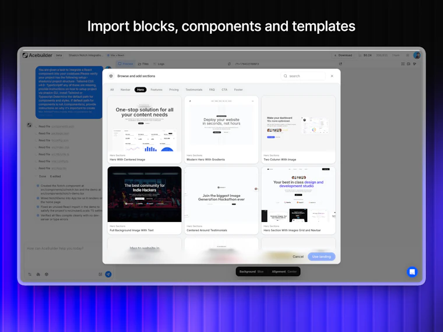Select the Pricing category tab
Image resolution: width=443 pixels, height=332 pixels.
coord(174,90)
